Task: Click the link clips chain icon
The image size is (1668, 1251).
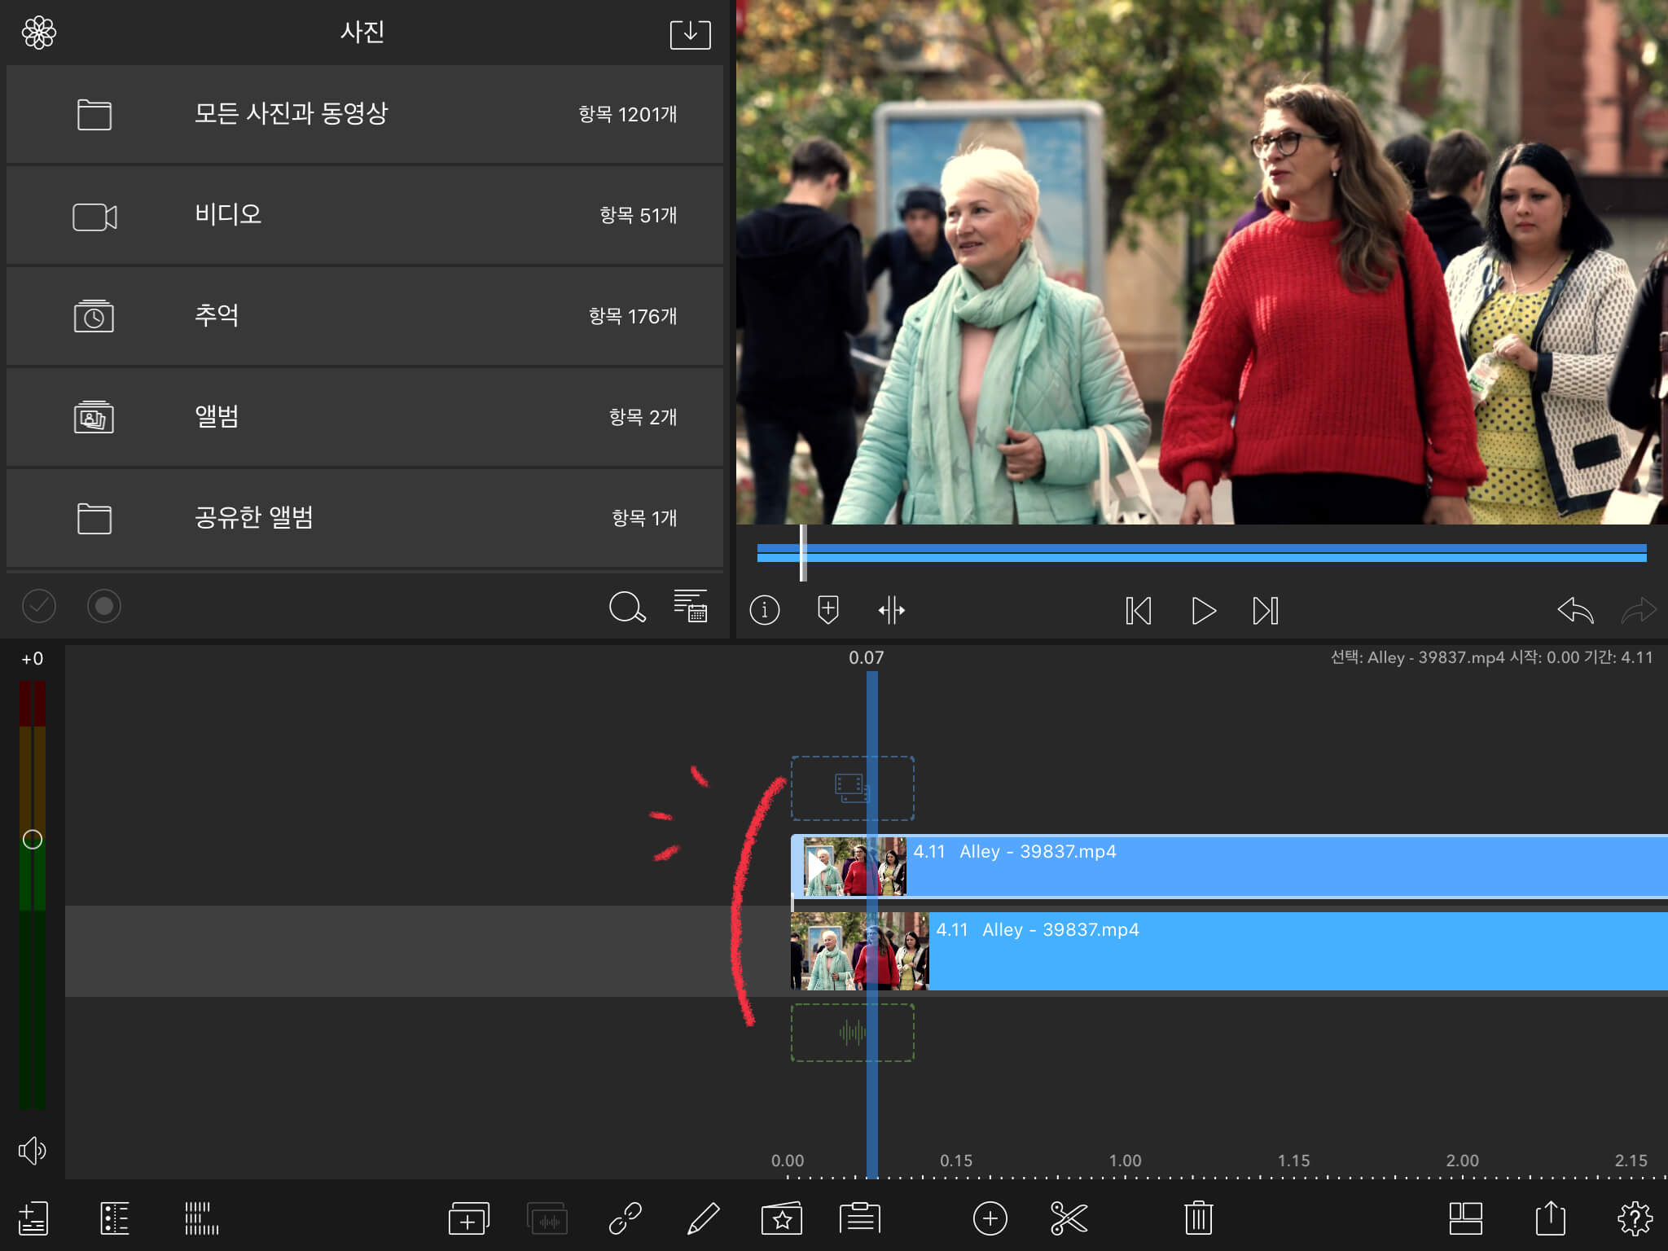Action: 625,1218
